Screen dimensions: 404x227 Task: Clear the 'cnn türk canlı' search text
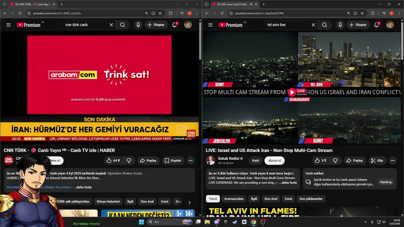111,25
